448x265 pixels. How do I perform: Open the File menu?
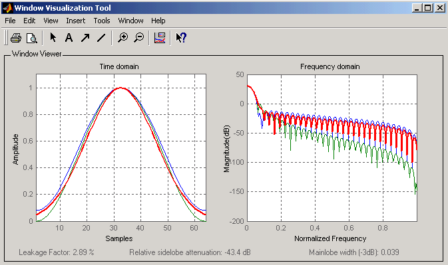pos(10,21)
